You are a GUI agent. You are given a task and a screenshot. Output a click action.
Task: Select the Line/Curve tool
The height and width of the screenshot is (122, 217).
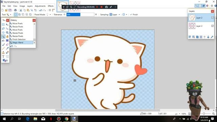pyautogui.click(x=7, y=57)
